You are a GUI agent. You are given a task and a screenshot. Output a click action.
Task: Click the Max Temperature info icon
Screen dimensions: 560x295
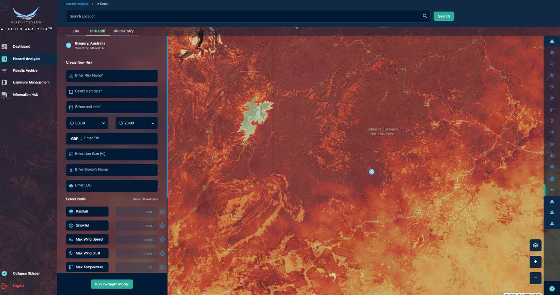point(162,267)
